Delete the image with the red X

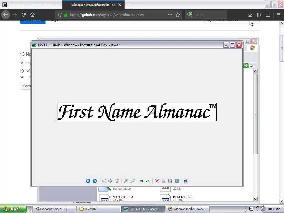(157, 181)
